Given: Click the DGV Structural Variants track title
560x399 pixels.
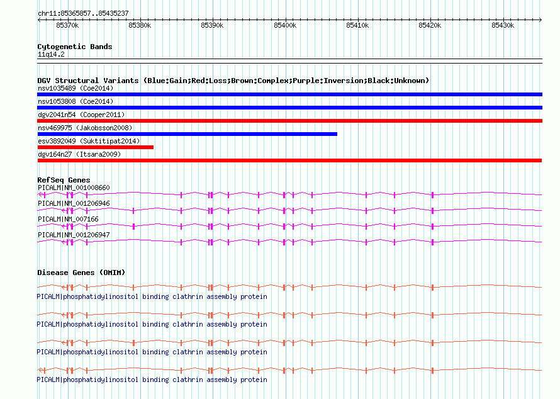Looking at the screenshot, I should tap(233, 81).
